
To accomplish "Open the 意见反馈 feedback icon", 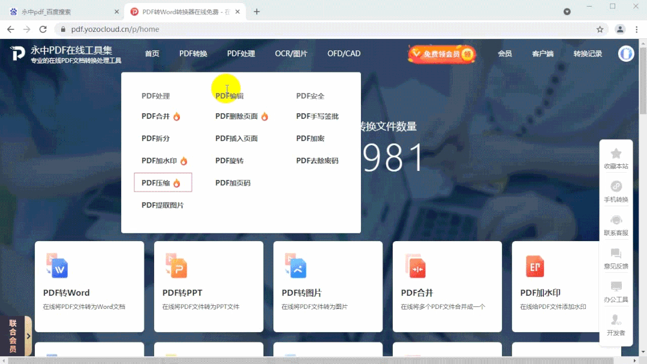I will click(616, 252).
